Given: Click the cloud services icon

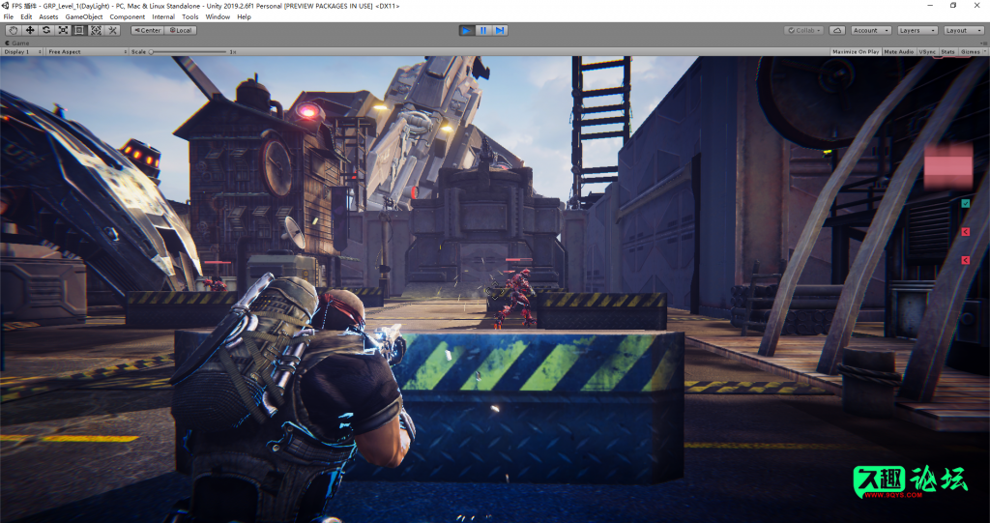Looking at the screenshot, I should [x=837, y=30].
